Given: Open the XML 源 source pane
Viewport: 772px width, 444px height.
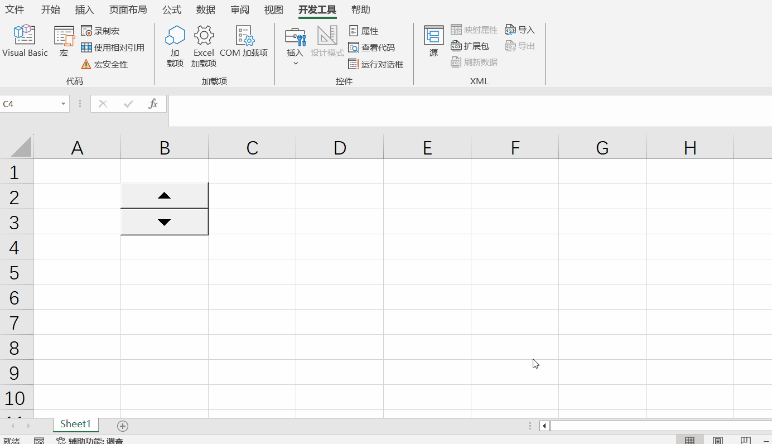Looking at the screenshot, I should (x=433, y=40).
